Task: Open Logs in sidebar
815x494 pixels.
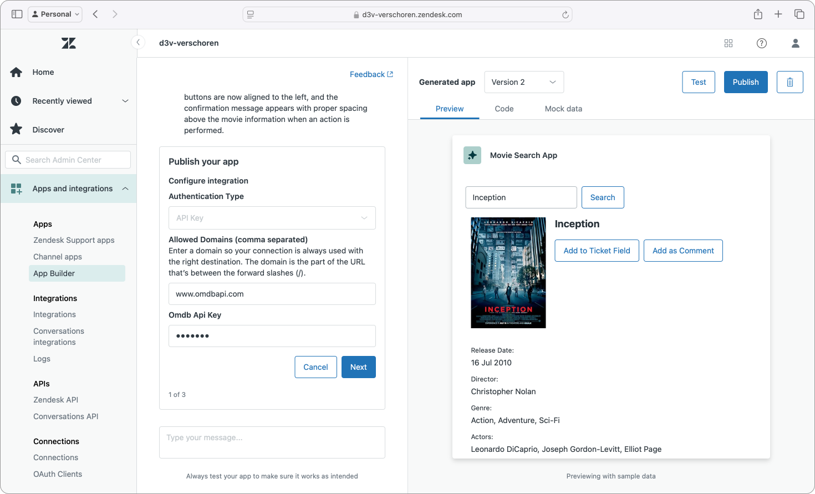Action: (42, 359)
